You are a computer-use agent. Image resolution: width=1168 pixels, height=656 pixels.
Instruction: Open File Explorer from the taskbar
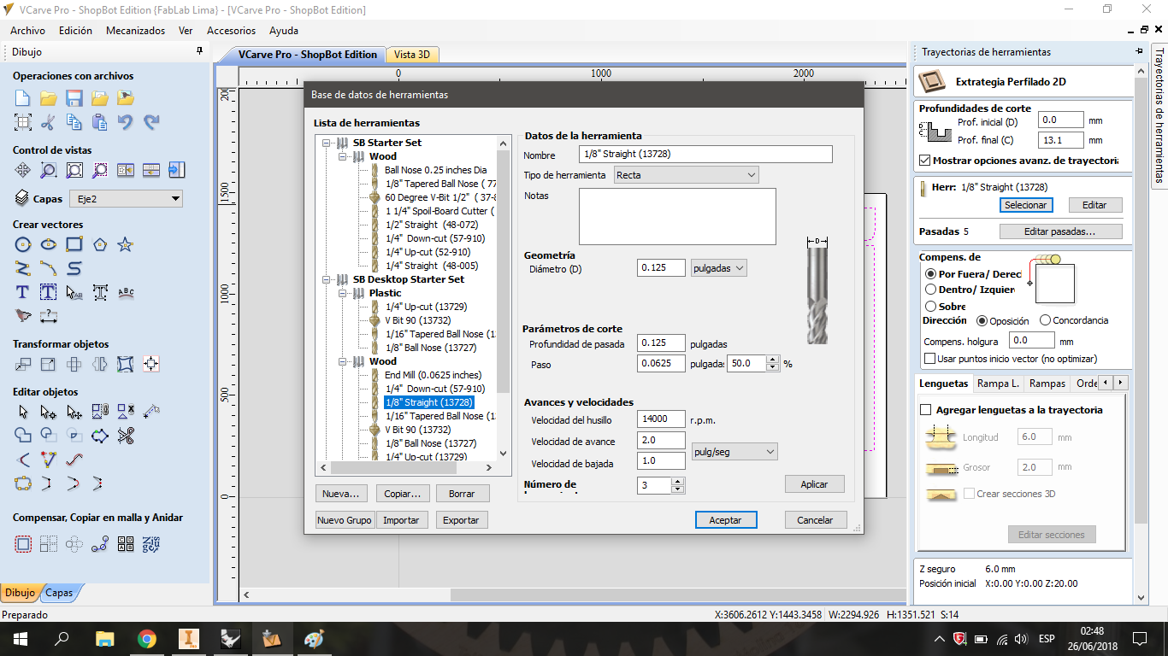(x=104, y=638)
